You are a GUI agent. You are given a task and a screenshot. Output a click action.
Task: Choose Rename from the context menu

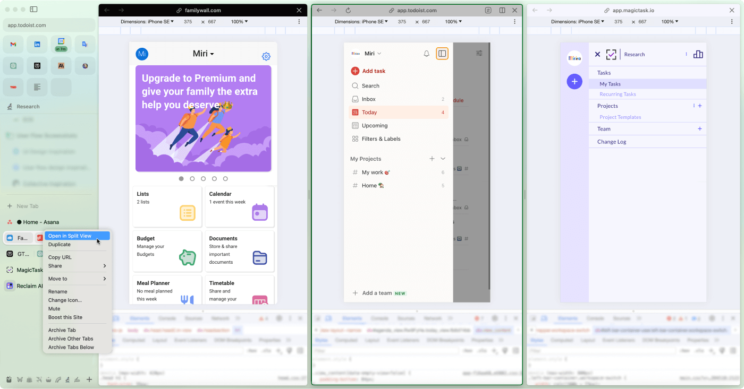pos(77,291)
